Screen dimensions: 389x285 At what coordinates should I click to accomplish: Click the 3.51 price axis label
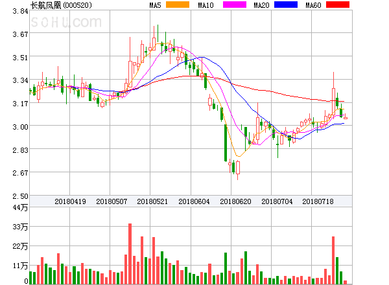tap(20, 58)
